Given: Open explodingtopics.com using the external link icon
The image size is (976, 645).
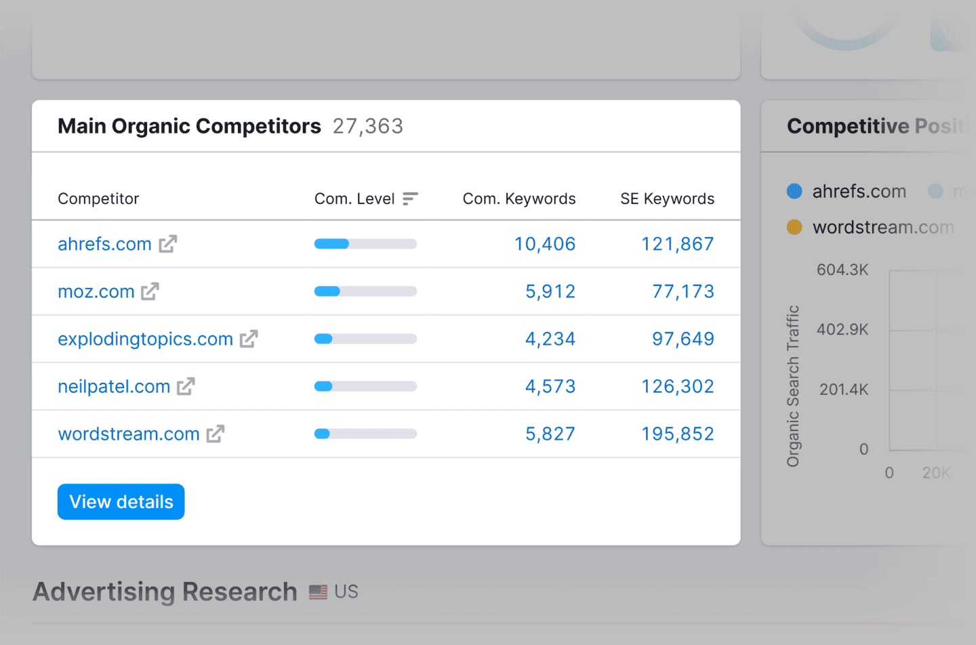Looking at the screenshot, I should 249,338.
